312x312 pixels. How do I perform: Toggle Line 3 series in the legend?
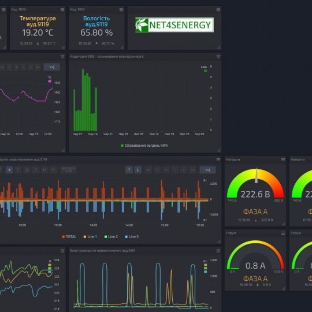pyautogui.click(x=132, y=237)
